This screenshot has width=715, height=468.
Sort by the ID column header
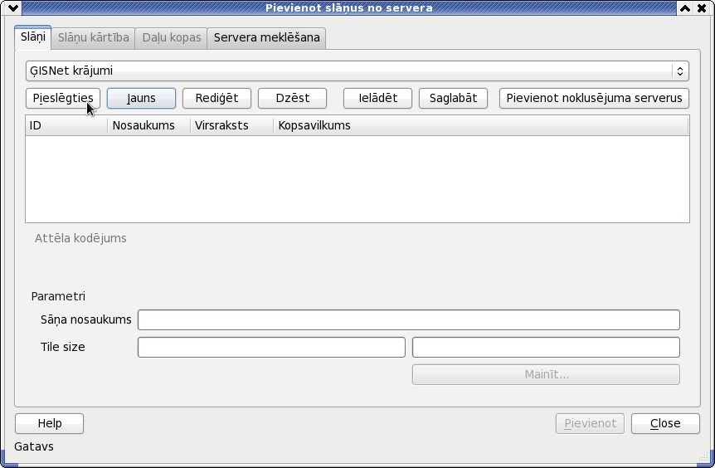pyautogui.click(x=66, y=125)
